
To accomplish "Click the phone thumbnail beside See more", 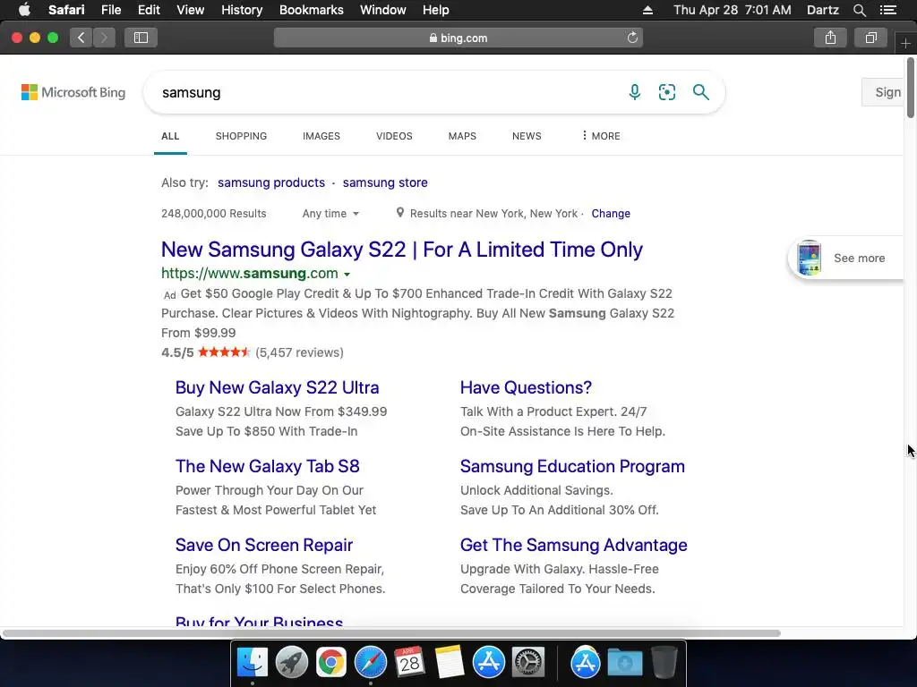I will [x=810, y=258].
